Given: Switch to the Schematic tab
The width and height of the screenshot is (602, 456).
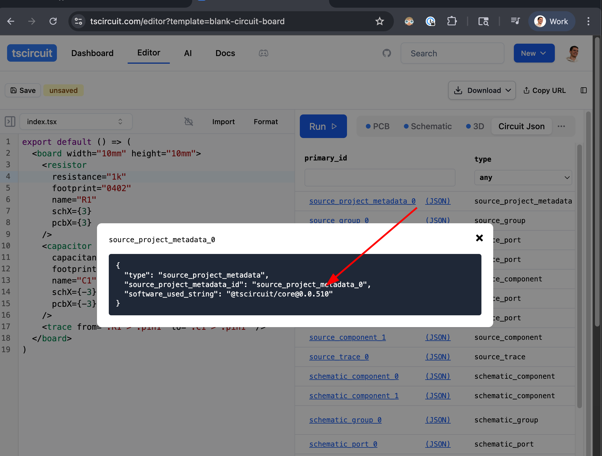Looking at the screenshot, I should (427, 126).
